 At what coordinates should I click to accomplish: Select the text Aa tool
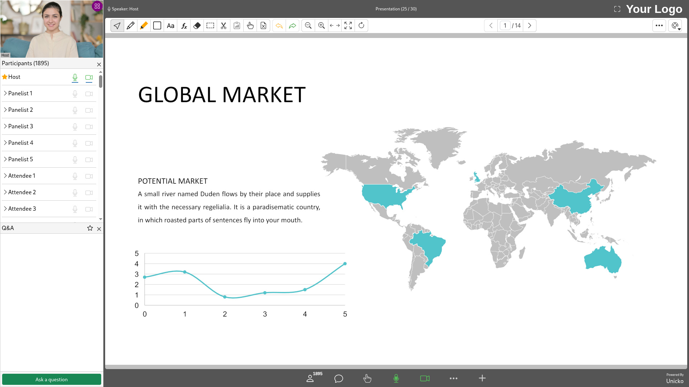click(170, 25)
